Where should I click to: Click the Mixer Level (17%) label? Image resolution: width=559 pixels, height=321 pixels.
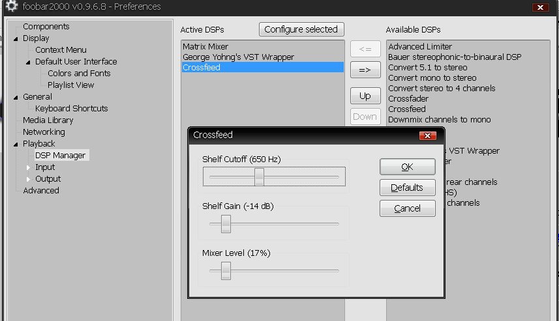pyautogui.click(x=236, y=253)
